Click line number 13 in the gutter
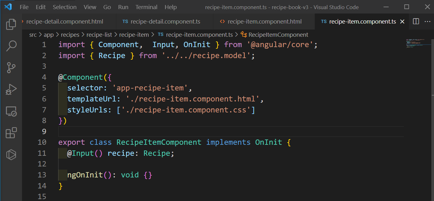 coord(42,175)
